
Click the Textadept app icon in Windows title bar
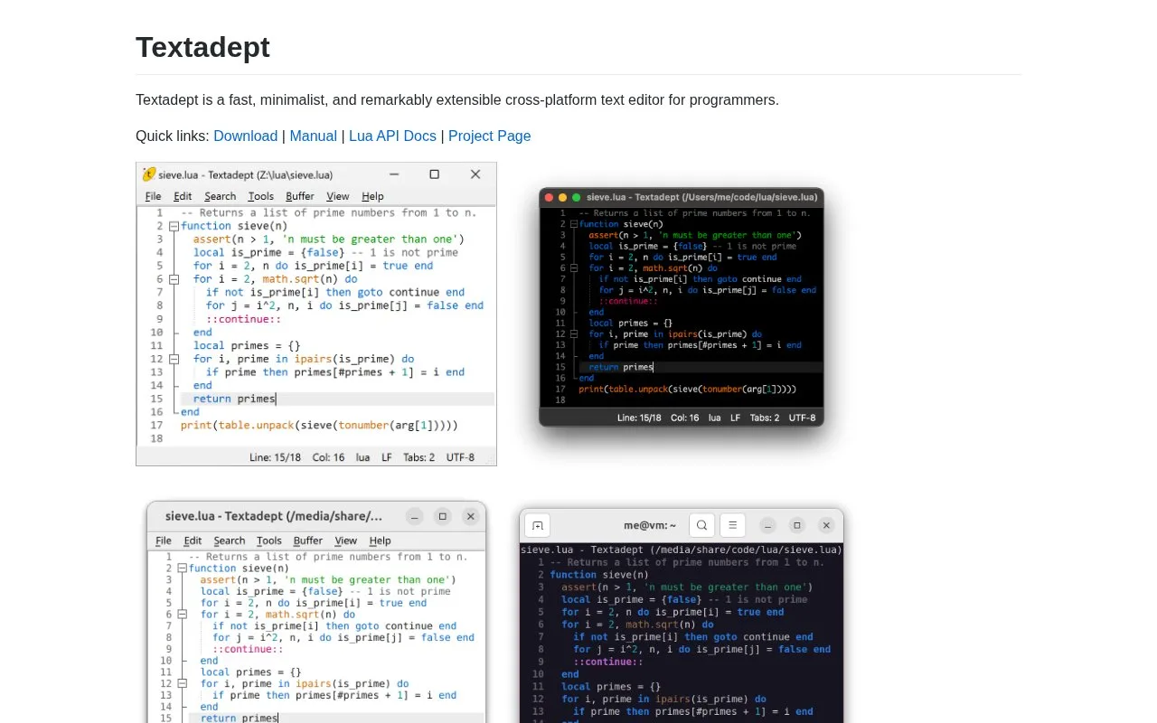[x=149, y=174]
